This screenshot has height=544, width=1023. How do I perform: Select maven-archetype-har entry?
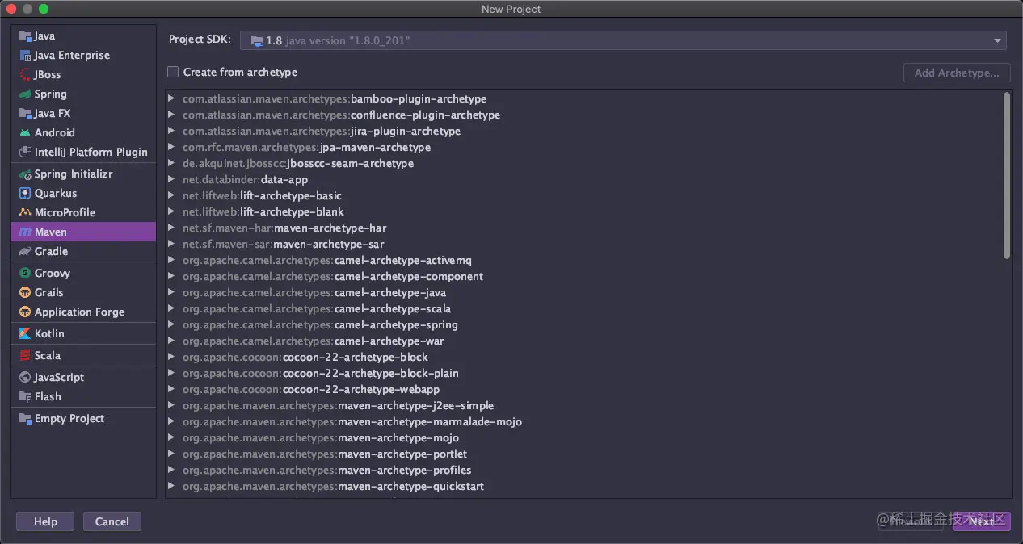coord(284,228)
